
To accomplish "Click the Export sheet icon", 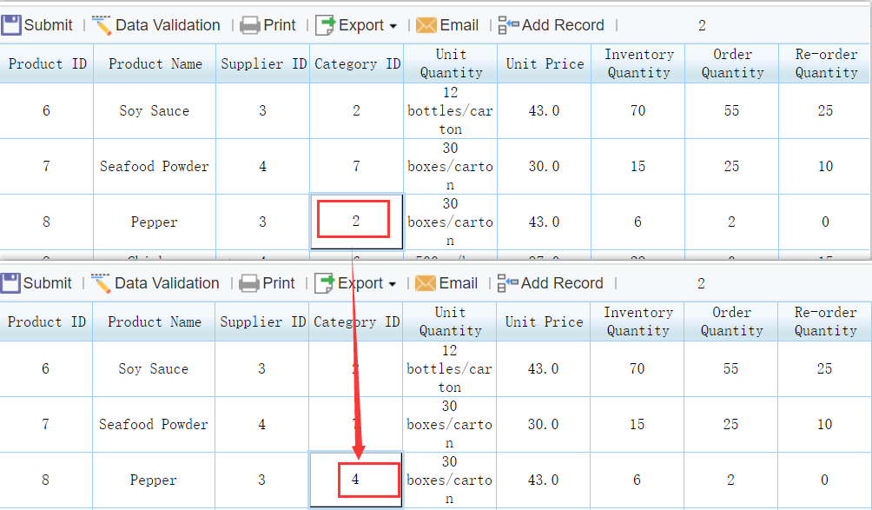I will coord(325,24).
